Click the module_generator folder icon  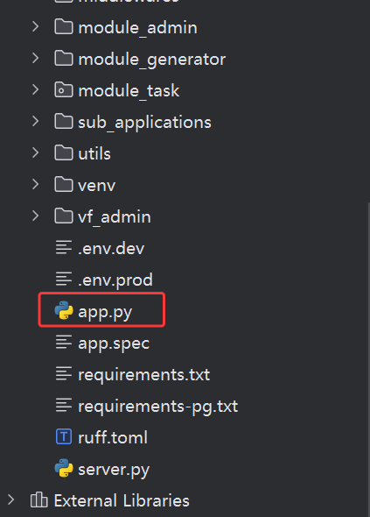64,59
